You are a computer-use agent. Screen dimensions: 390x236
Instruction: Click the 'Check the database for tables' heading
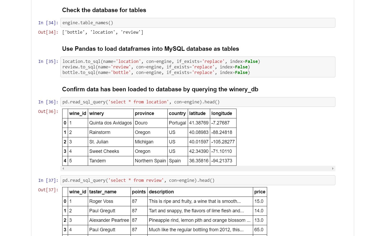(x=104, y=10)
